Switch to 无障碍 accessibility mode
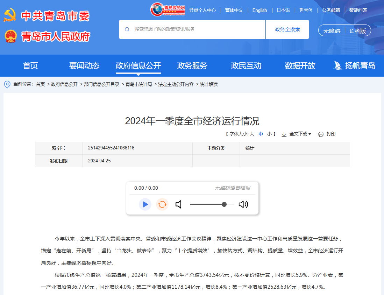Image resolution: width=384 pixels, height=295 pixels. (332, 31)
